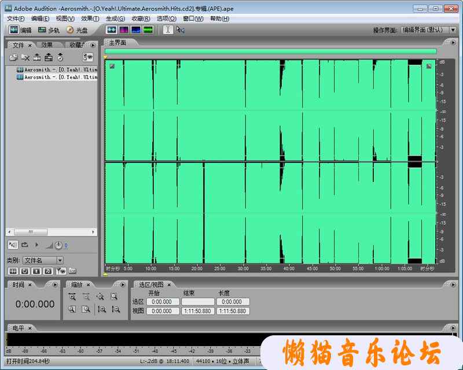Select the green spectral phase display icon
463x370 pixels.
148,30
